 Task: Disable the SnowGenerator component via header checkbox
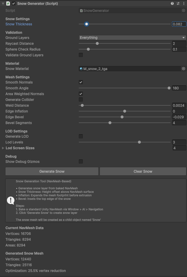(x=13, y=3)
